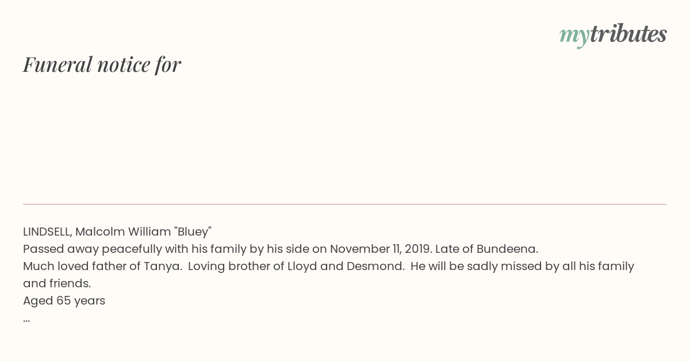Click the "Late of Bundeena" text
The image size is (690, 362).
coord(486,249)
